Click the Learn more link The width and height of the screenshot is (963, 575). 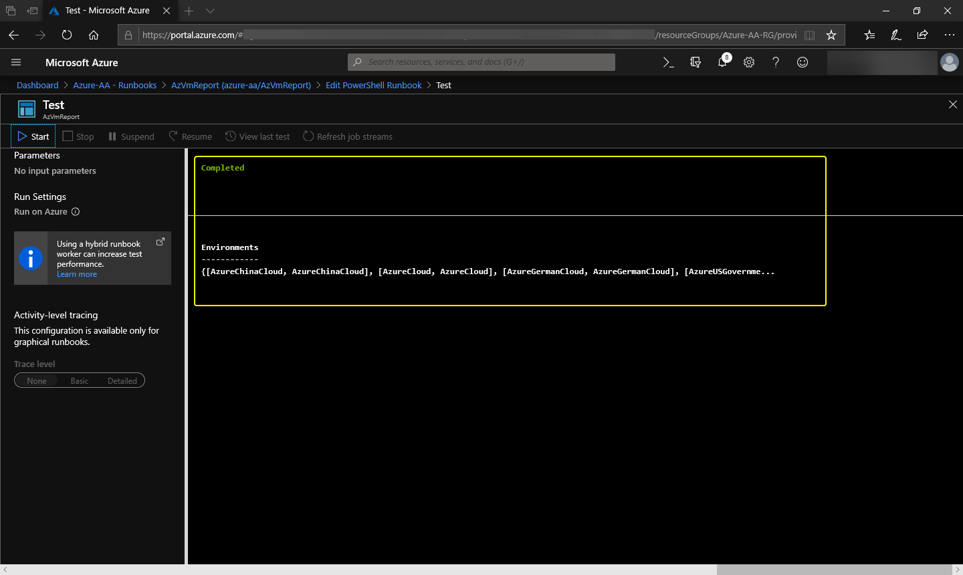tap(77, 274)
